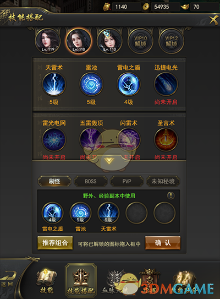Open the info exclamation icon
Screen dimensions: 220x299
pos(171,195)
